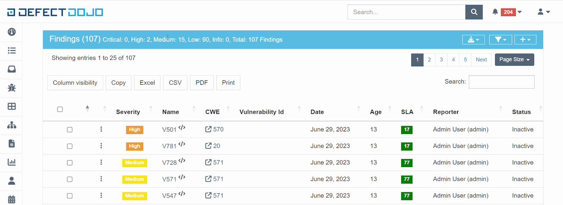563x205 pixels.
Task: Open the three-dot menu for V501
Action: (101, 129)
